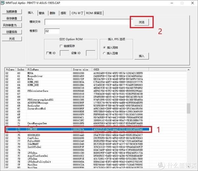Switch to the CPU 补丁 tab
198x171 pixels.
pos(77,13)
